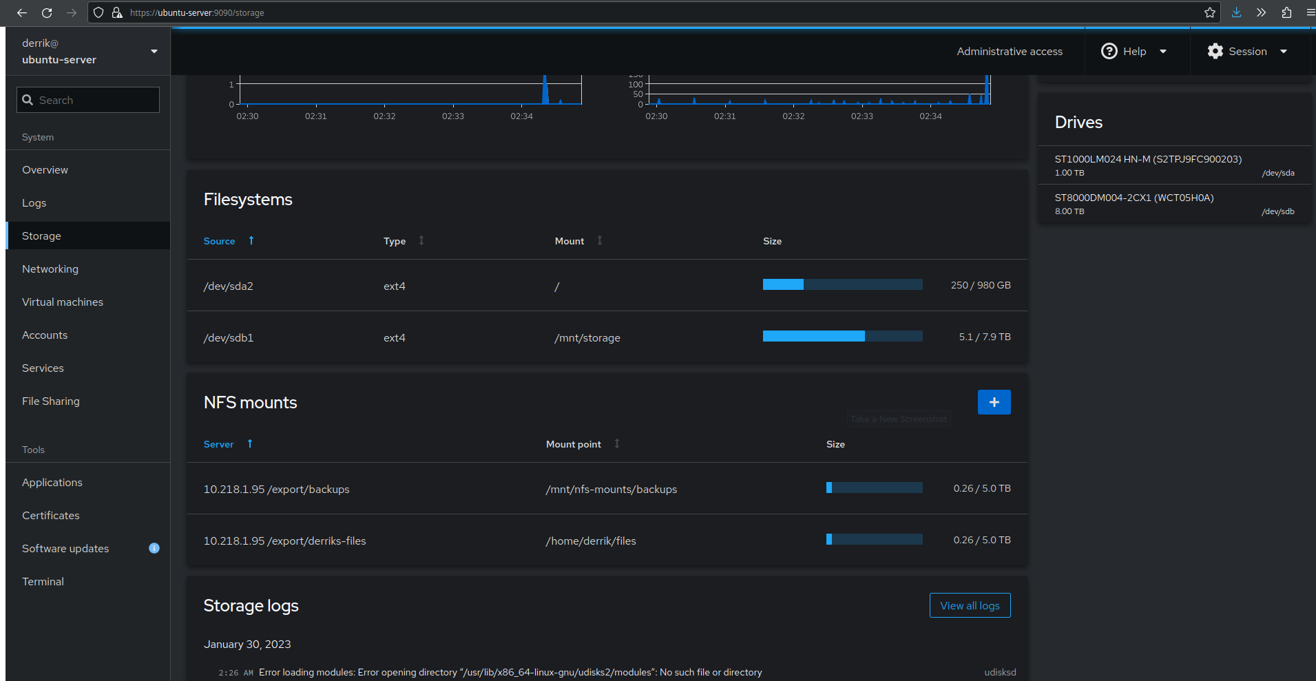Toggle sorting on the Mount point column
The width and height of the screenshot is (1316, 681).
pyautogui.click(x=616, y=444)
